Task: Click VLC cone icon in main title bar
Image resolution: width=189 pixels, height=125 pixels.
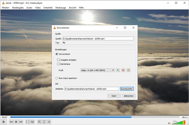Action: click(x=3, y=3)
